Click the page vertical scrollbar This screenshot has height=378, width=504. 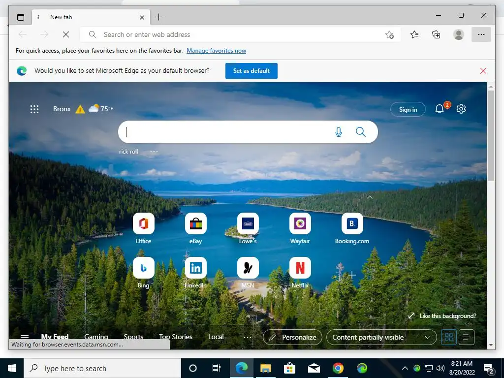[x=491, y=135]
